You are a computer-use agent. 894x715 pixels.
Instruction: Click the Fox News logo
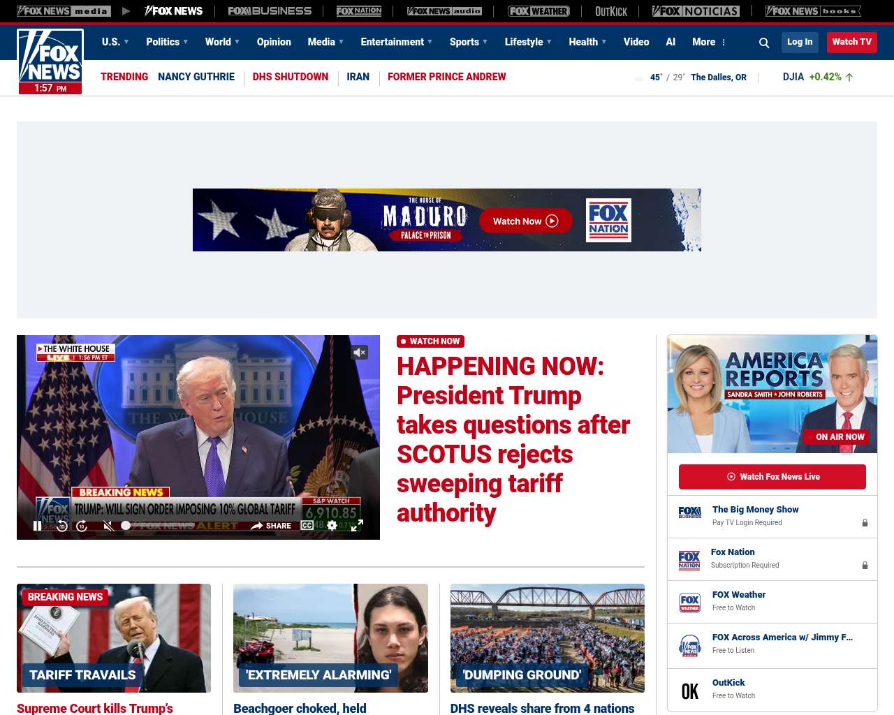50,61
